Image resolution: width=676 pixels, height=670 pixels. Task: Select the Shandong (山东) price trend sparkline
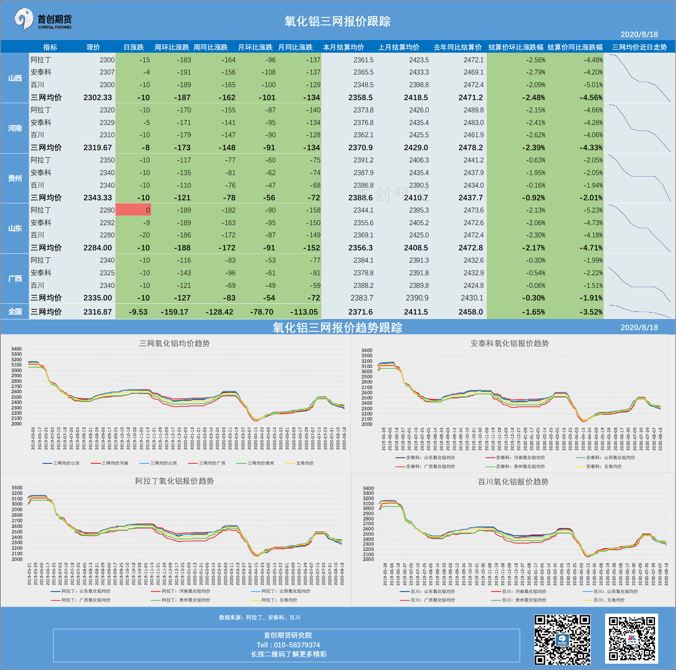[639, 228]
